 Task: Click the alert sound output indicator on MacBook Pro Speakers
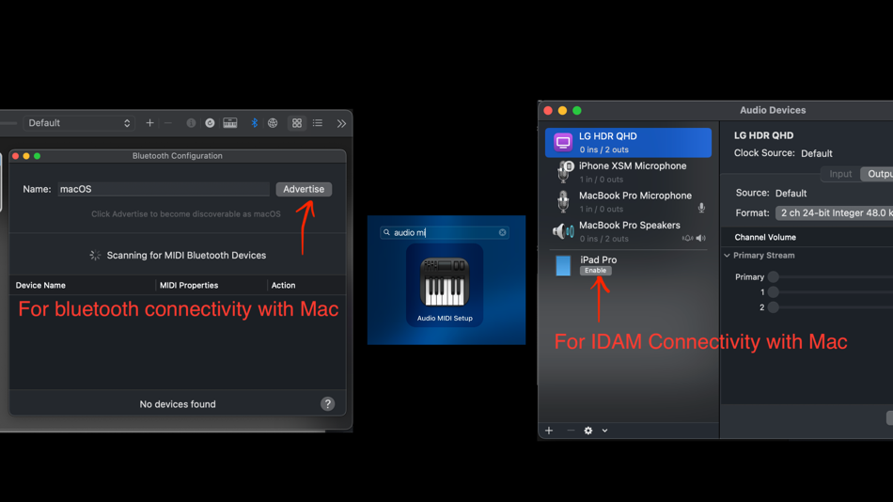pos(687,238)
